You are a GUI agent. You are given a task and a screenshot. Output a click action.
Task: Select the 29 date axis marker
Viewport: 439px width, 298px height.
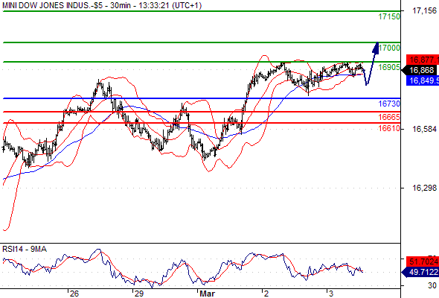coord(138,294)
